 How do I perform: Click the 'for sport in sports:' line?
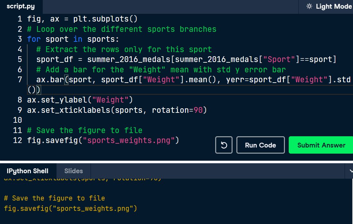pos(73,39)
